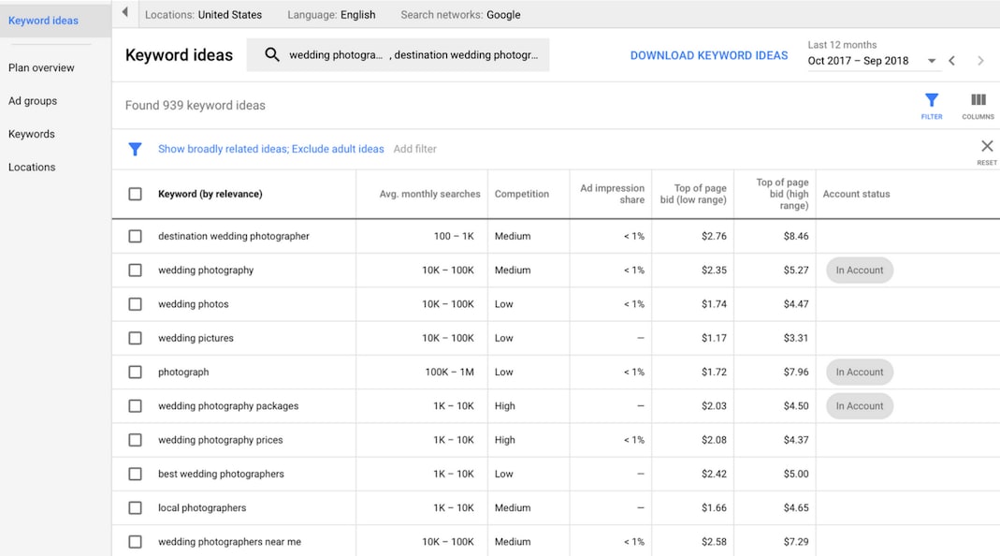Check wedding photography row

pyautogui.click(x=136, y=270)
